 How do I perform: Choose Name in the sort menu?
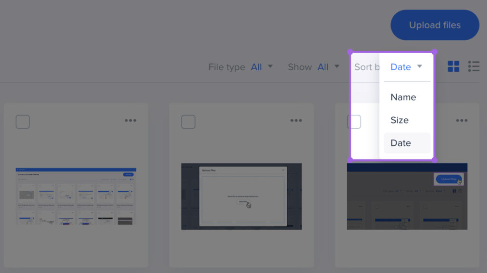407,97
